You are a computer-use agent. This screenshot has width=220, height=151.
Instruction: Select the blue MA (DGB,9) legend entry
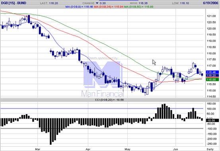coord(79,7)
